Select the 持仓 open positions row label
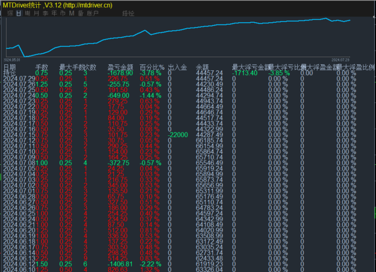 (10, 73)
